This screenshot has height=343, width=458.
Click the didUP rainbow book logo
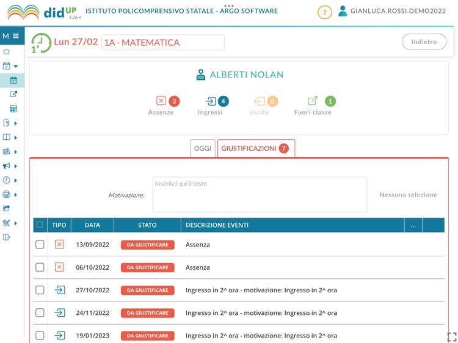pos(23,12)
